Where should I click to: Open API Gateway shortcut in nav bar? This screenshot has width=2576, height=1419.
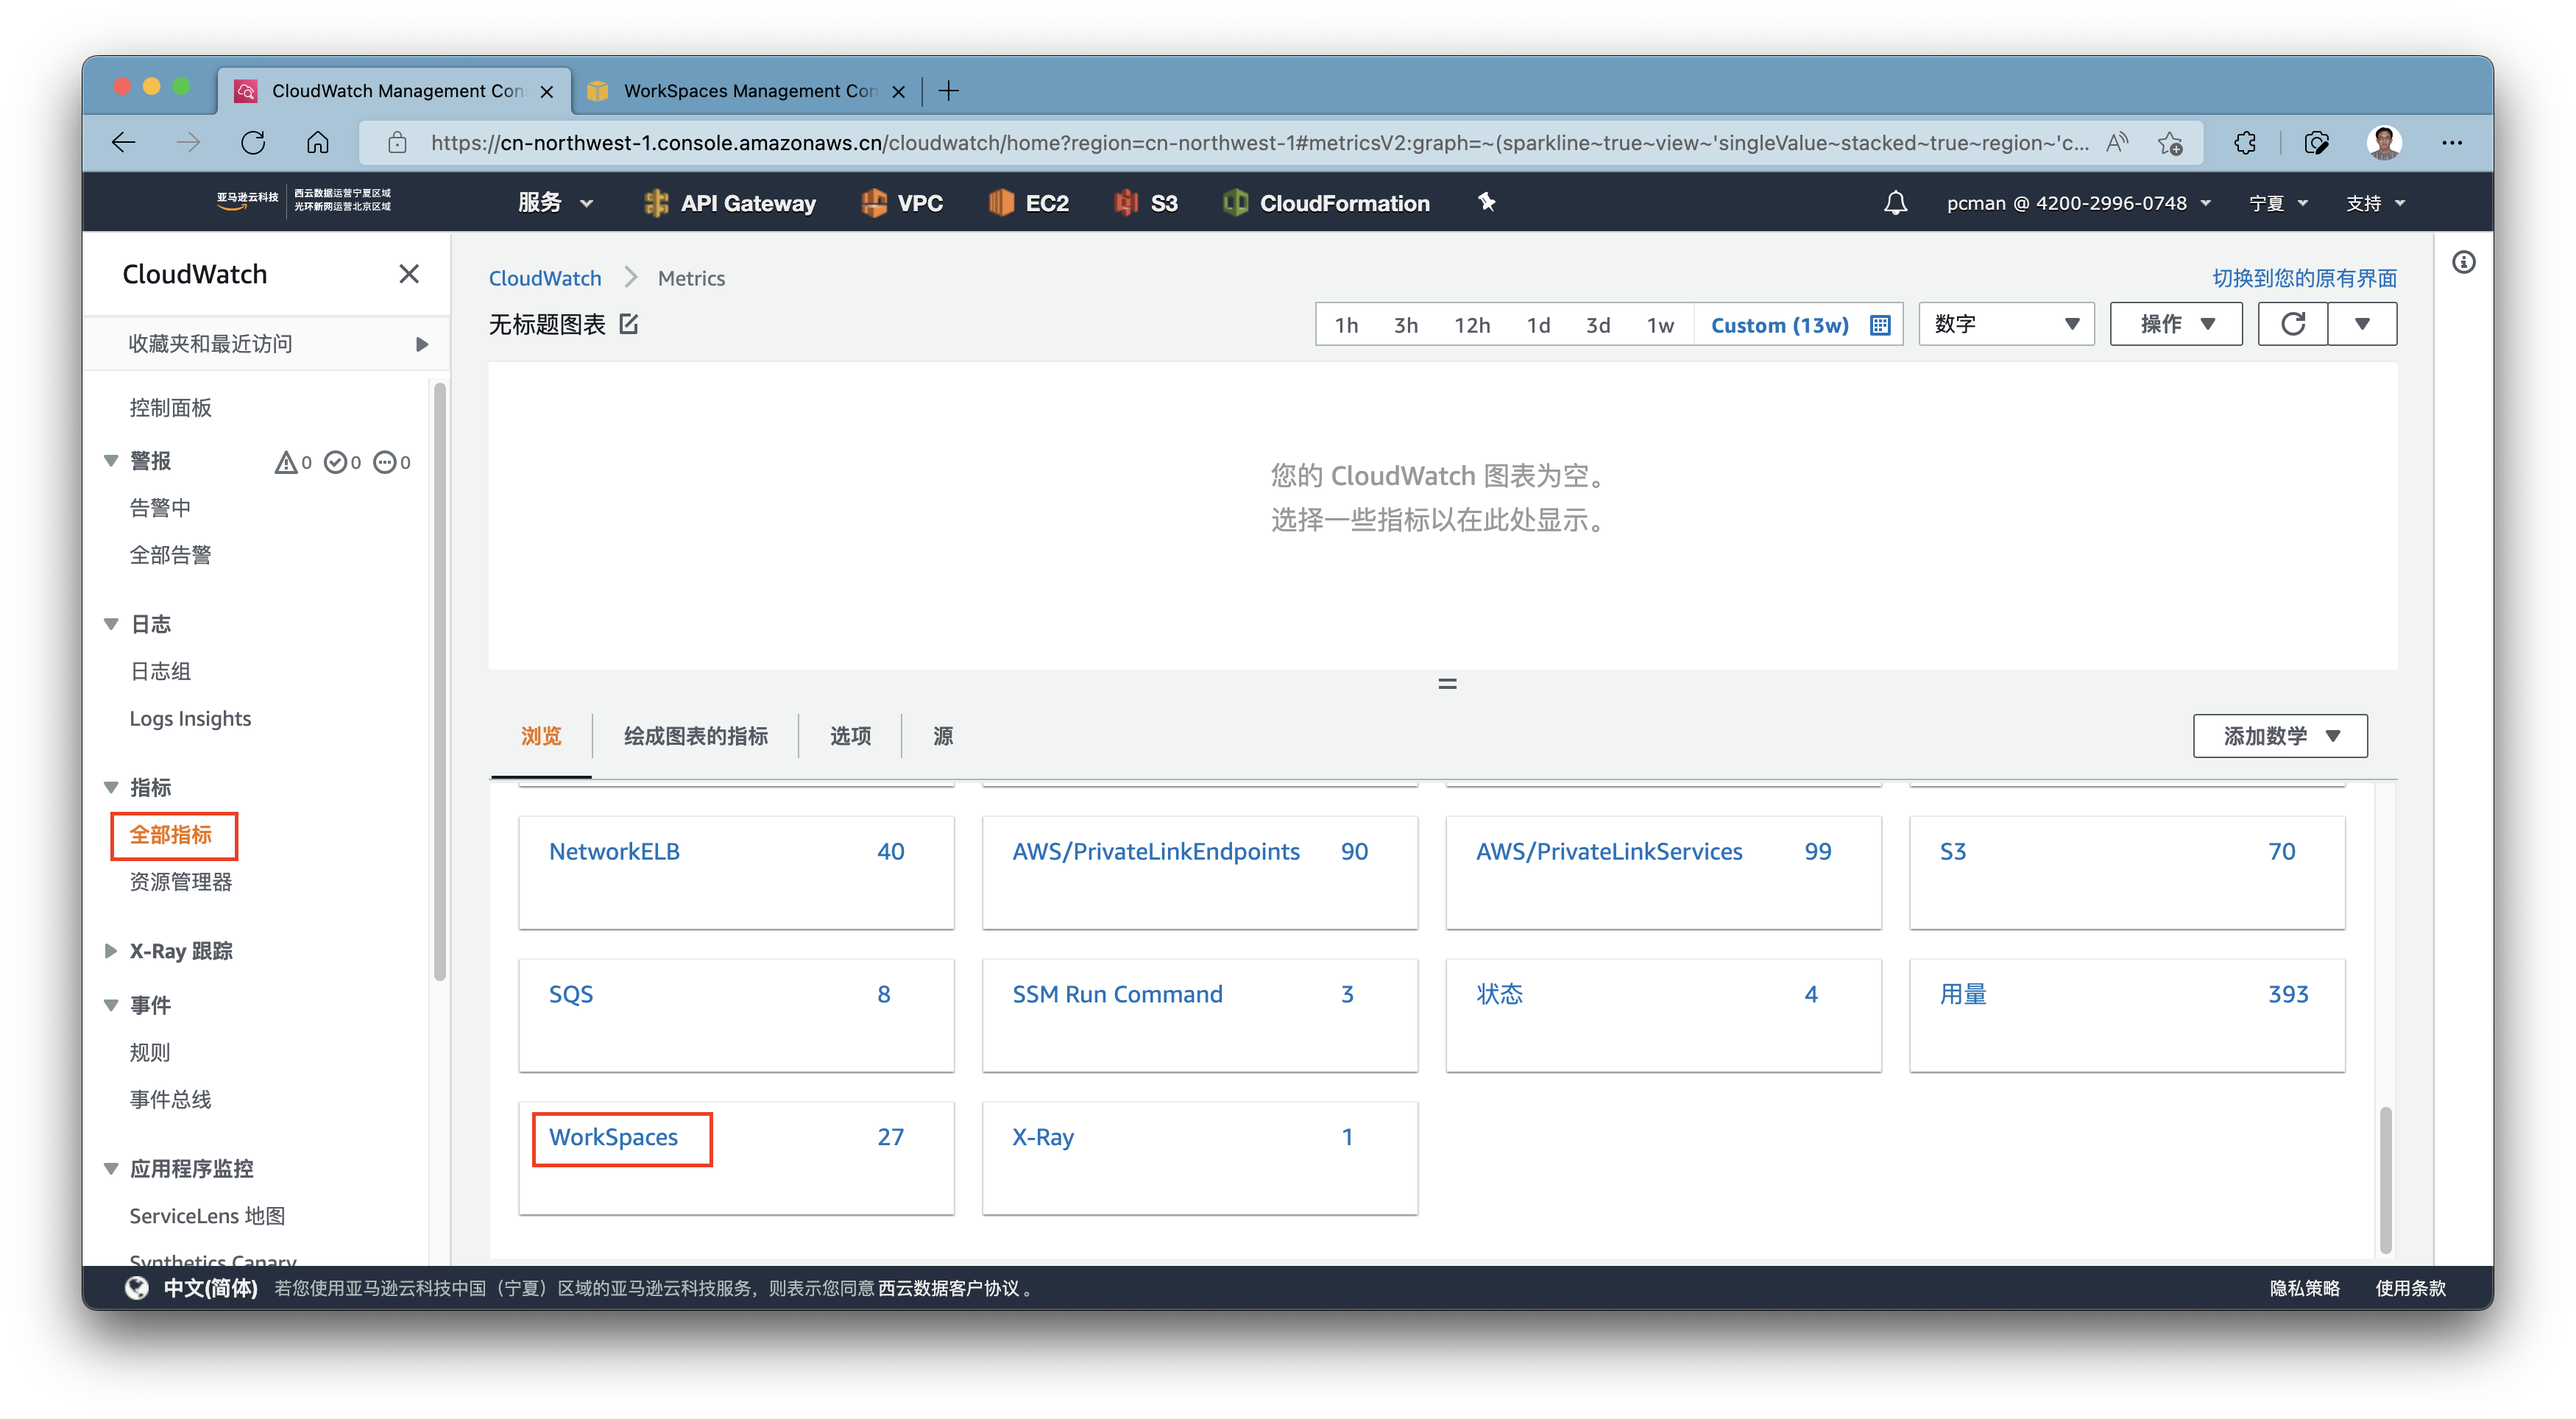[731, 203]
